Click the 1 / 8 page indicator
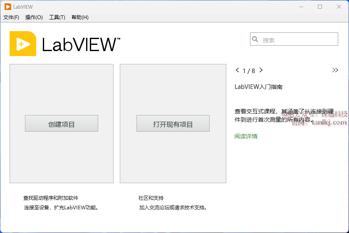Screen dimensions: 349x233 249,71
